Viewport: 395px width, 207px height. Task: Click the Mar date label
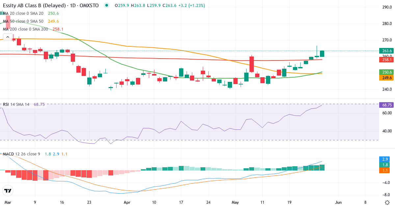pos(8,202)
